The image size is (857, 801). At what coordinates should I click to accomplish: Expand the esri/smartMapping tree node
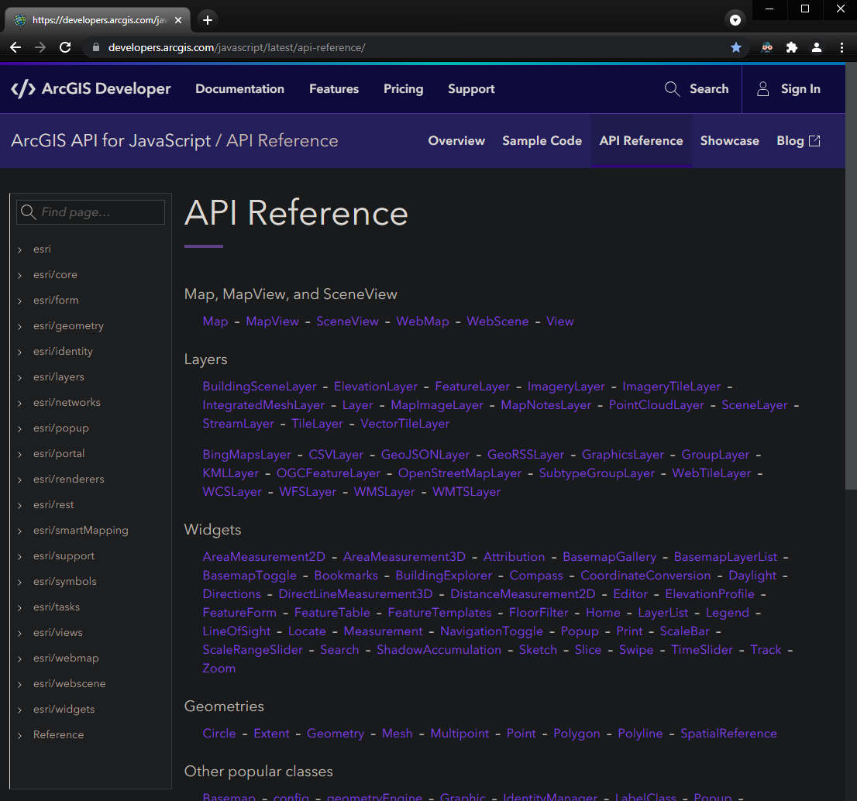pos(19,531)
